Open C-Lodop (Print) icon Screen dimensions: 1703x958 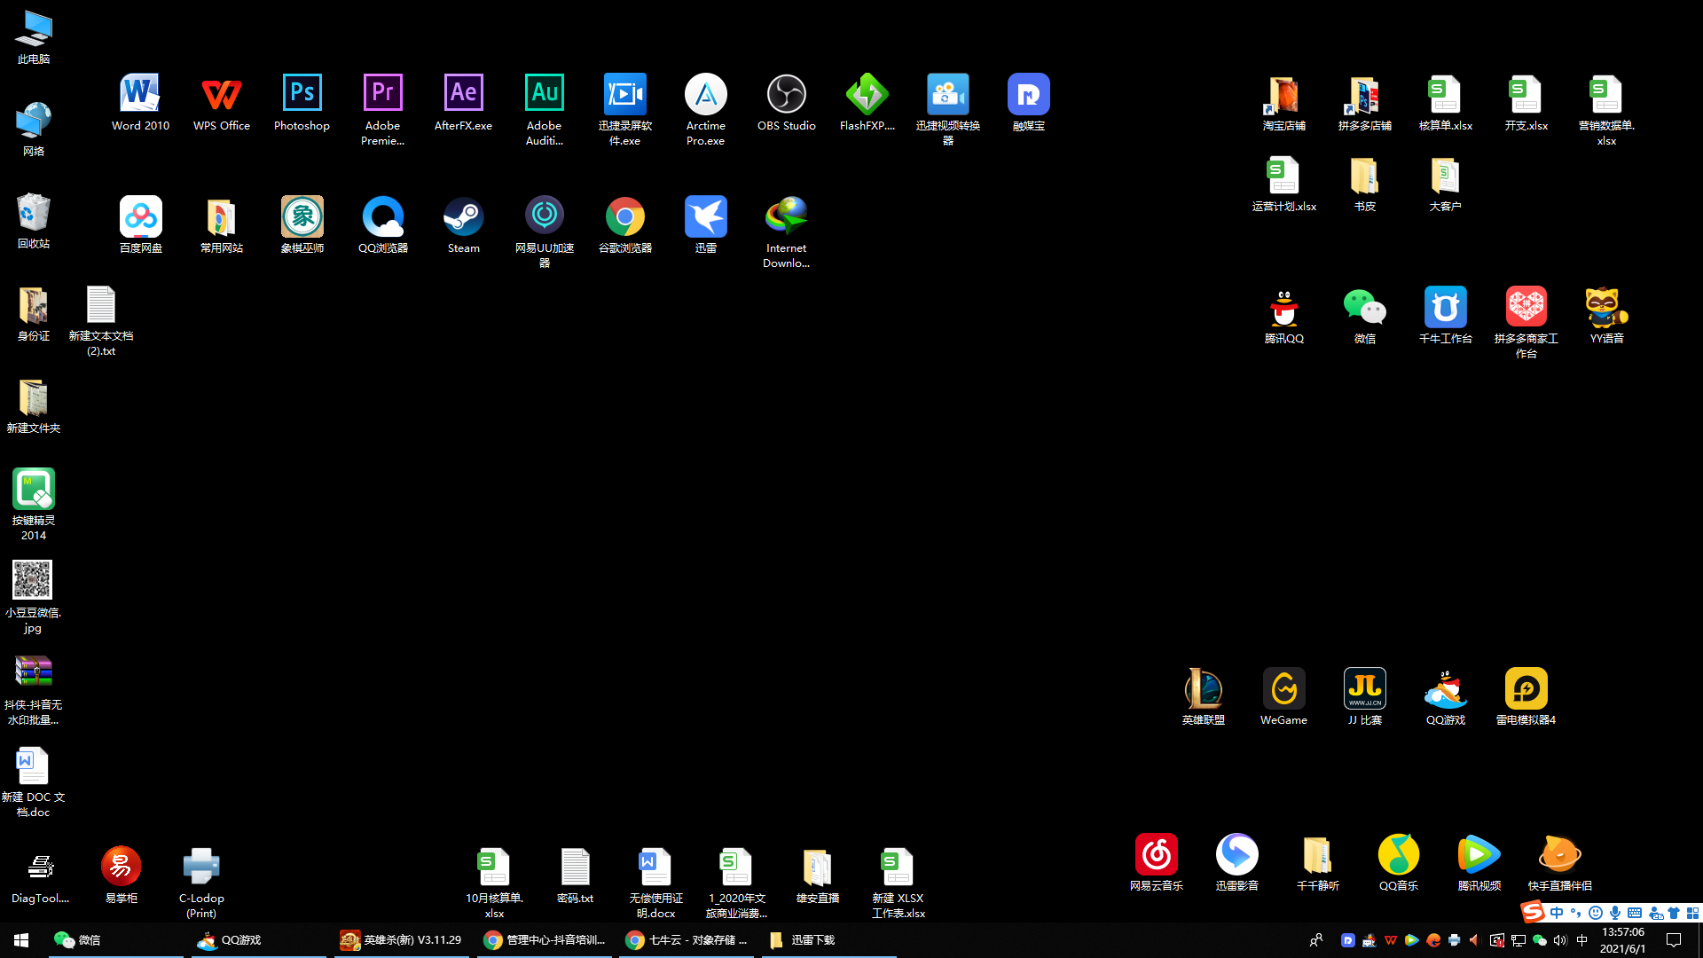coord(201,883)
